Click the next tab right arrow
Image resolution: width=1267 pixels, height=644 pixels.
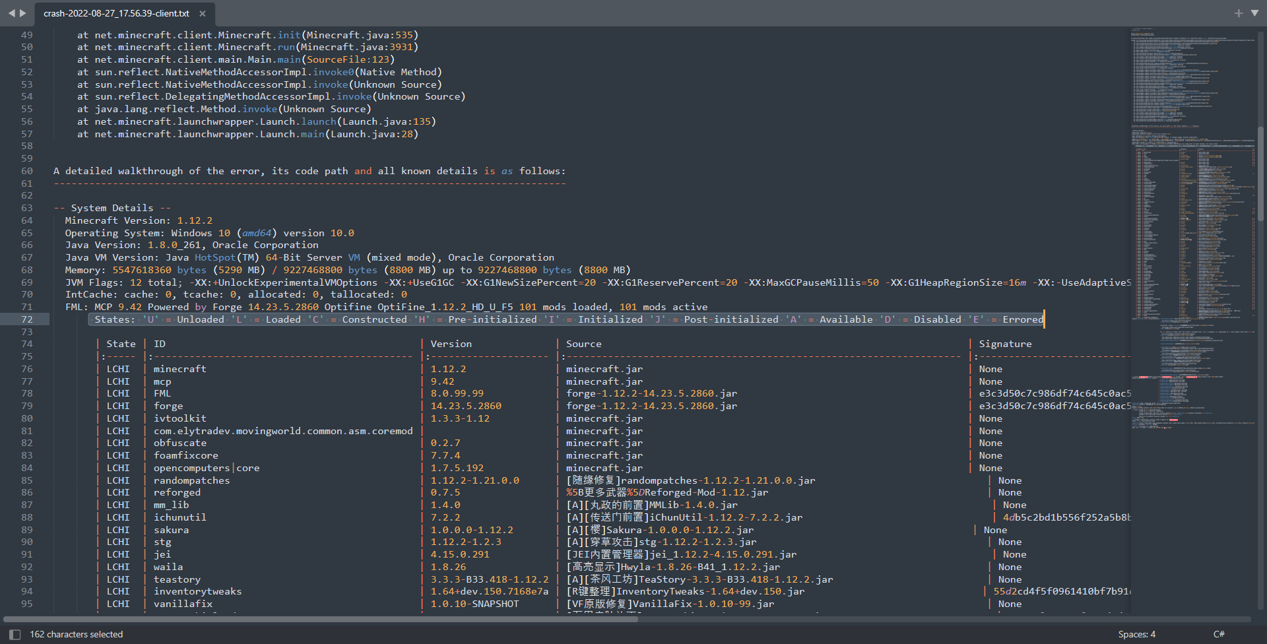23,13
